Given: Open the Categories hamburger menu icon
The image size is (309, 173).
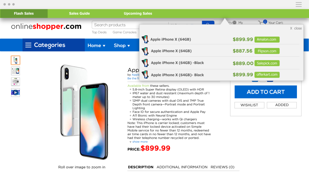Looking at the screenshot, I should 28,45.
